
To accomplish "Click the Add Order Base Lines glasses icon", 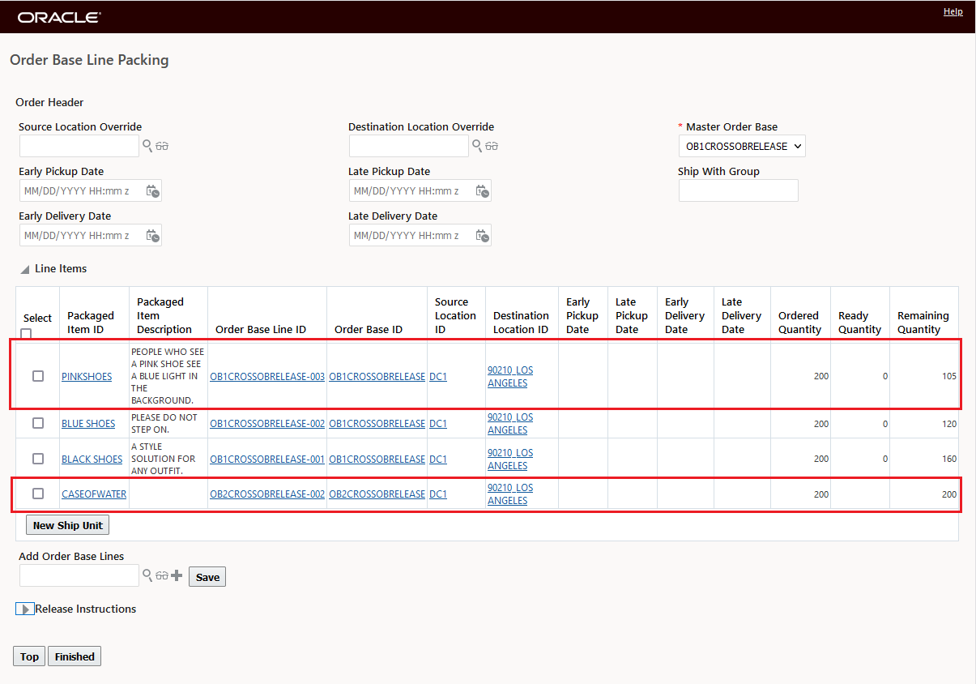I will pos(162,575).
